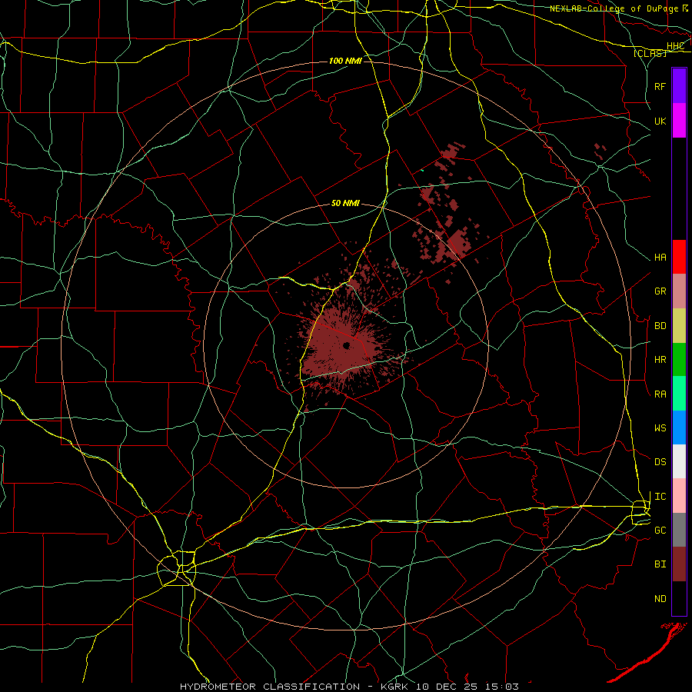692x692 pixels.
Task: Select the BD yellow legend swatch
Action: 679,326
